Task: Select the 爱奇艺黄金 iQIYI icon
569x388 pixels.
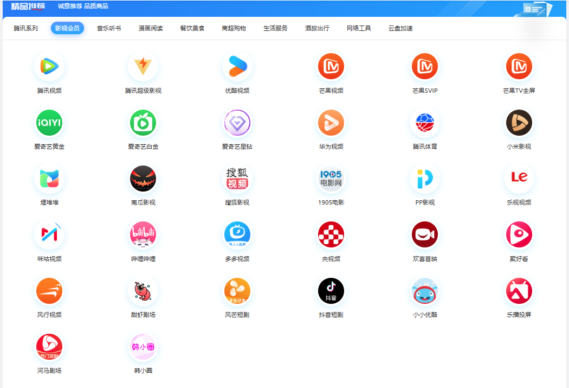Action: [49, 123]
